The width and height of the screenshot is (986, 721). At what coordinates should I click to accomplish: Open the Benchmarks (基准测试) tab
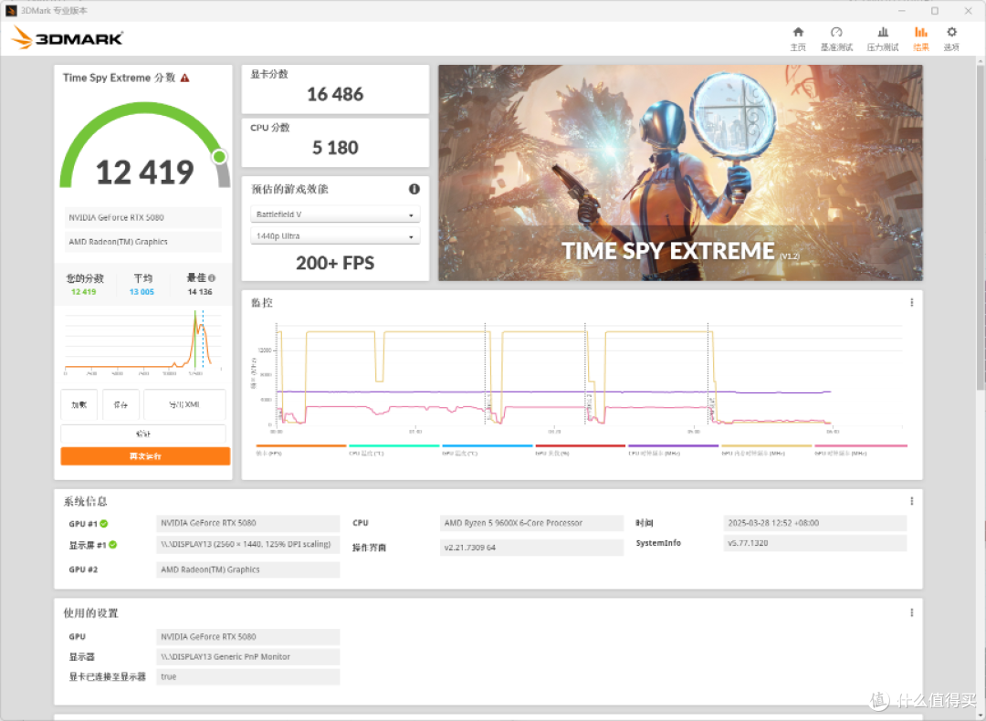(x=836, y=39)
